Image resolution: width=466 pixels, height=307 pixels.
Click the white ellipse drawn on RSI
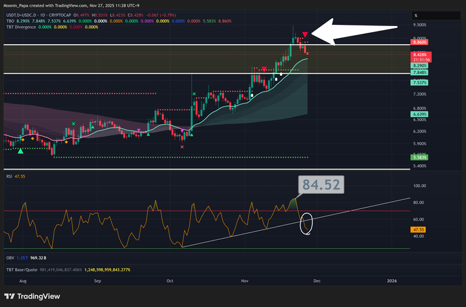pos(307,223)
